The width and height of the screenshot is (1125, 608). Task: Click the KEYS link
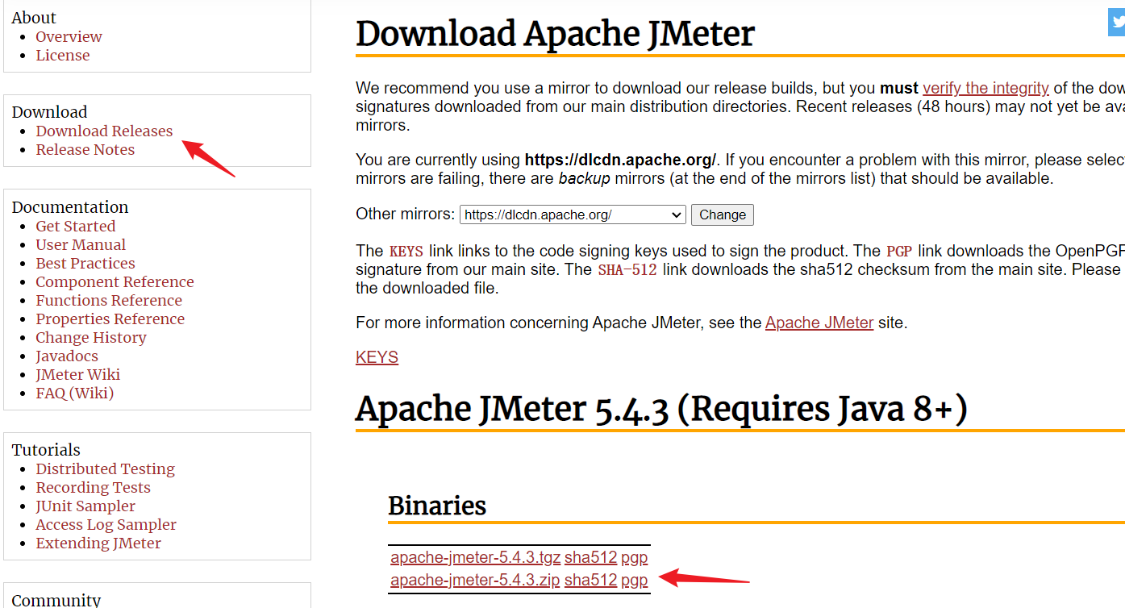tap(377, 357)
